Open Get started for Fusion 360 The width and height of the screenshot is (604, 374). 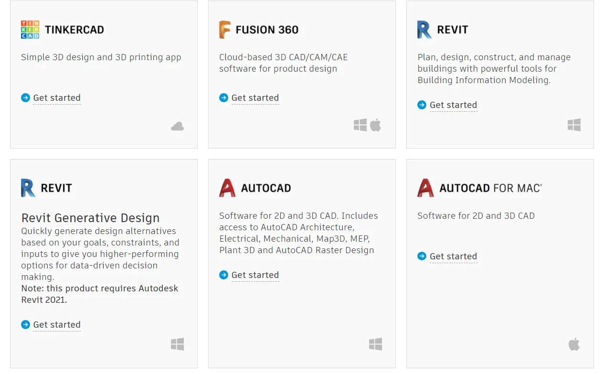tap(255, 97)
